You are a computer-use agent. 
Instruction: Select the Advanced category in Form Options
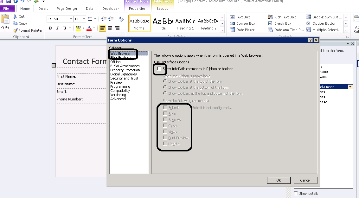click(118, 99)
